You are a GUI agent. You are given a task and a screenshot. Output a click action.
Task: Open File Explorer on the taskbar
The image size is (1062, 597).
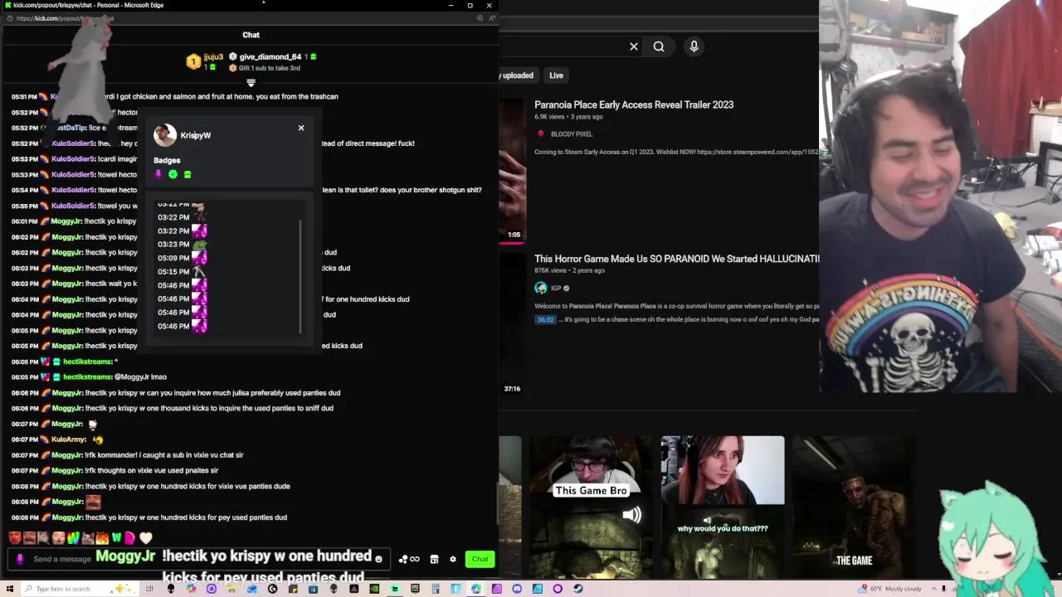[231, 589]
